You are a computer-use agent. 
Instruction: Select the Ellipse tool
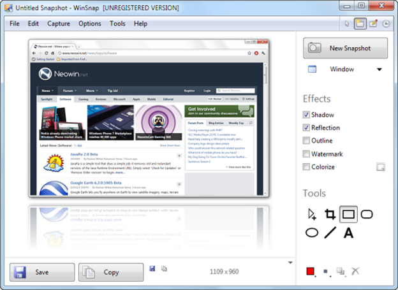point(312,233)
